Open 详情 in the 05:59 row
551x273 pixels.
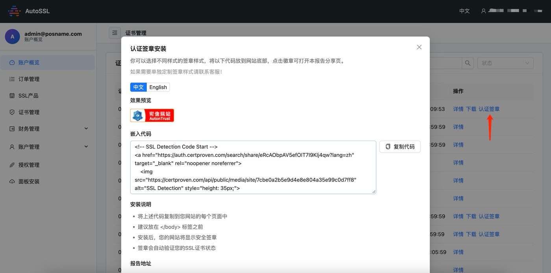pyautogui.click(x=458, y=252)
